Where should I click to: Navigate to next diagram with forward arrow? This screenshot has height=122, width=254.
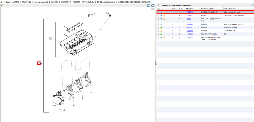click(152, 6)
